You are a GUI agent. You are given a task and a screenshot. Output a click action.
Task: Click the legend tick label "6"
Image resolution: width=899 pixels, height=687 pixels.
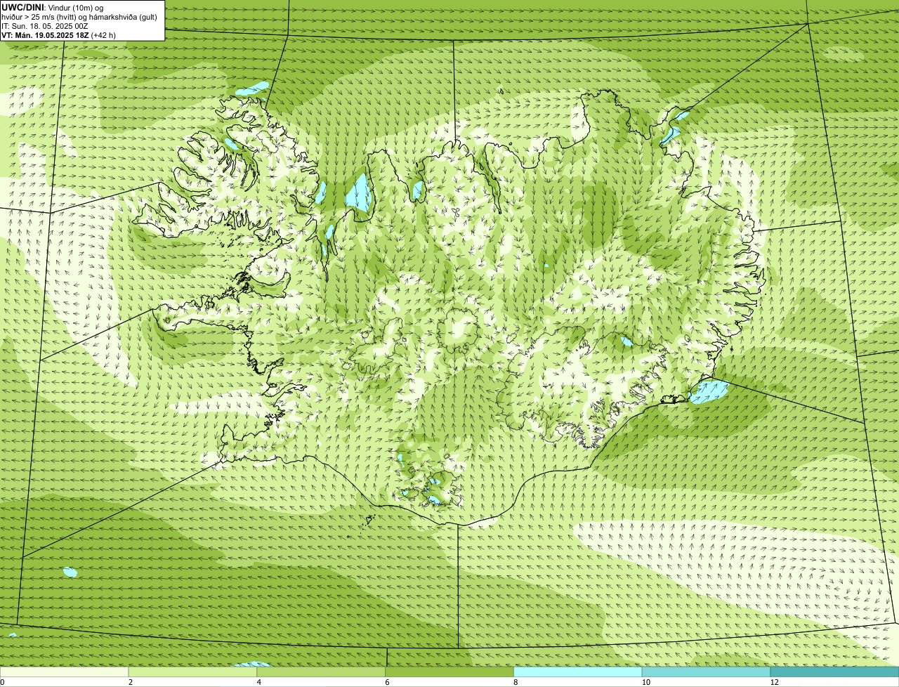[386, 682]
